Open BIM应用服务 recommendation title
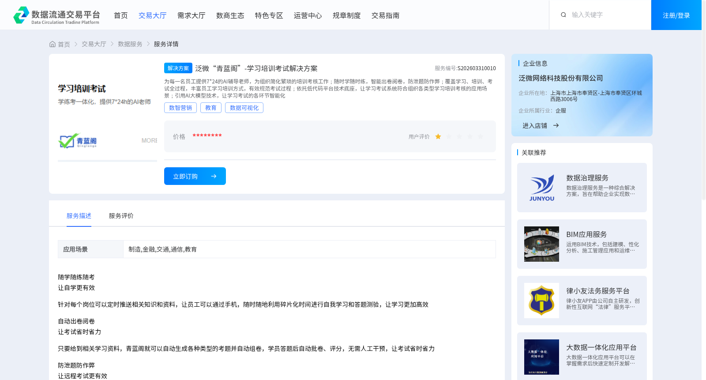The width and height of the screenshot is (706, 380). coord(586,234)
